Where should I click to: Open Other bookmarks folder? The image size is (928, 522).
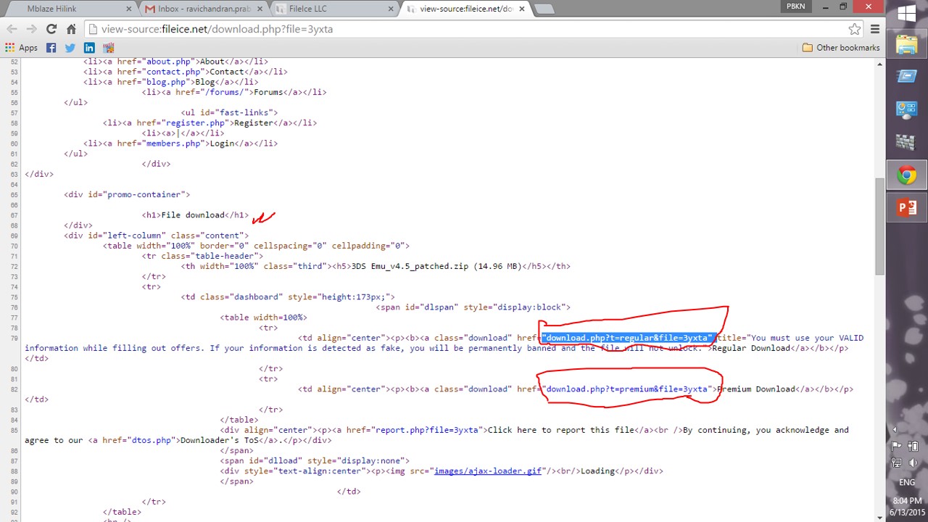(x=840, y=48)
